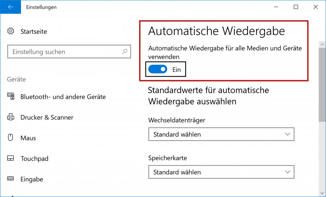Screen dimensions: 326x197
Task: Select the Touchpad icon
Action: (11, 159)
